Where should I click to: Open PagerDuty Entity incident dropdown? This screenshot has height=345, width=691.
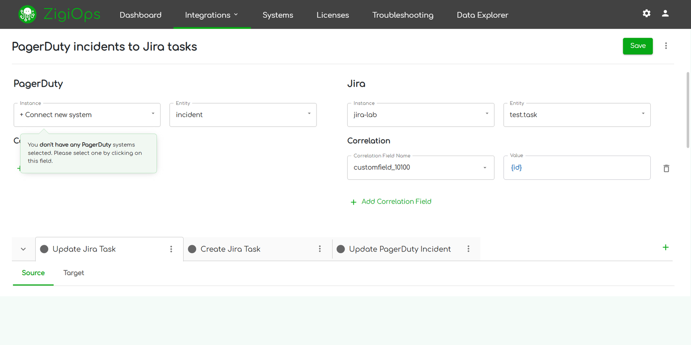pos(243,115)
